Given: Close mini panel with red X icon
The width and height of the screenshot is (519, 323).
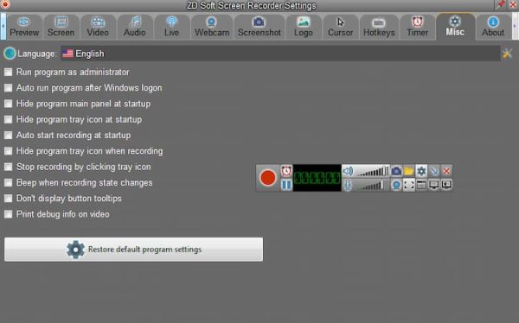Looking at the screenshot, I should [446, 171].
